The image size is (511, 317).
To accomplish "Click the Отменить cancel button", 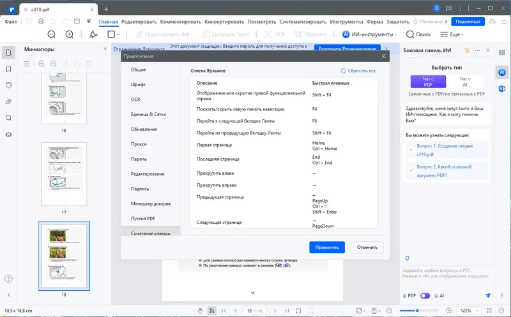I will [x=367, y=247].
